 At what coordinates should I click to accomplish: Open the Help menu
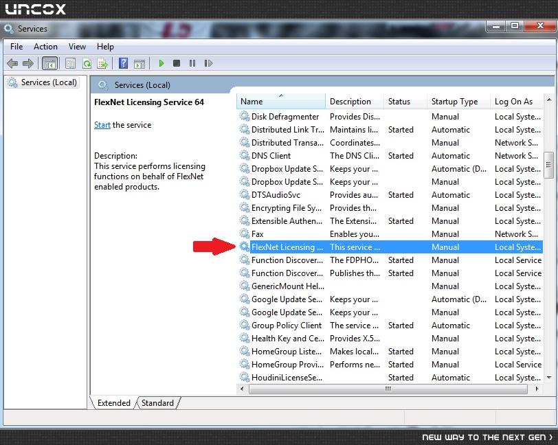click(105, 47)
